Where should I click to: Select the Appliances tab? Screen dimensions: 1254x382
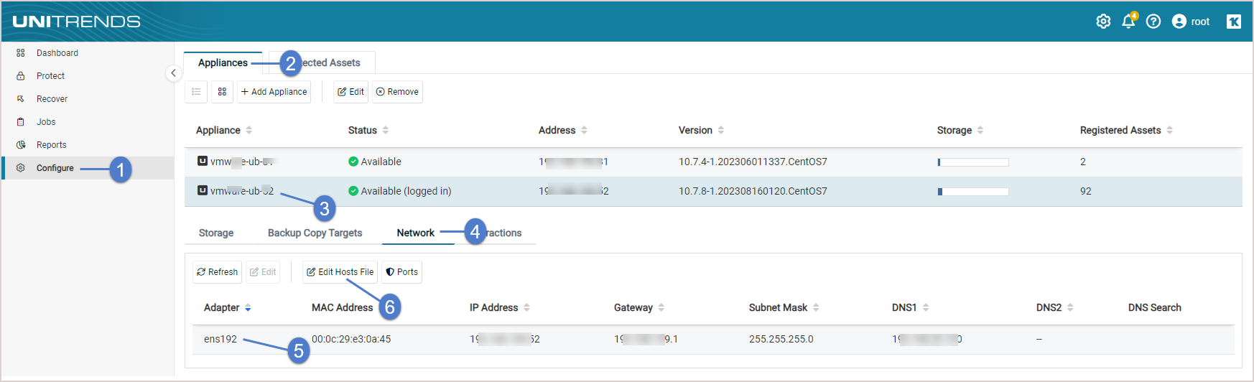(x=223, y=62)
